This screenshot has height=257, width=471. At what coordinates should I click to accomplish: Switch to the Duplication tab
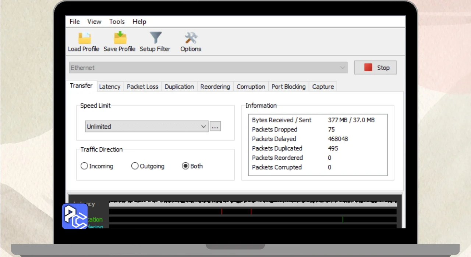(179, 87)
